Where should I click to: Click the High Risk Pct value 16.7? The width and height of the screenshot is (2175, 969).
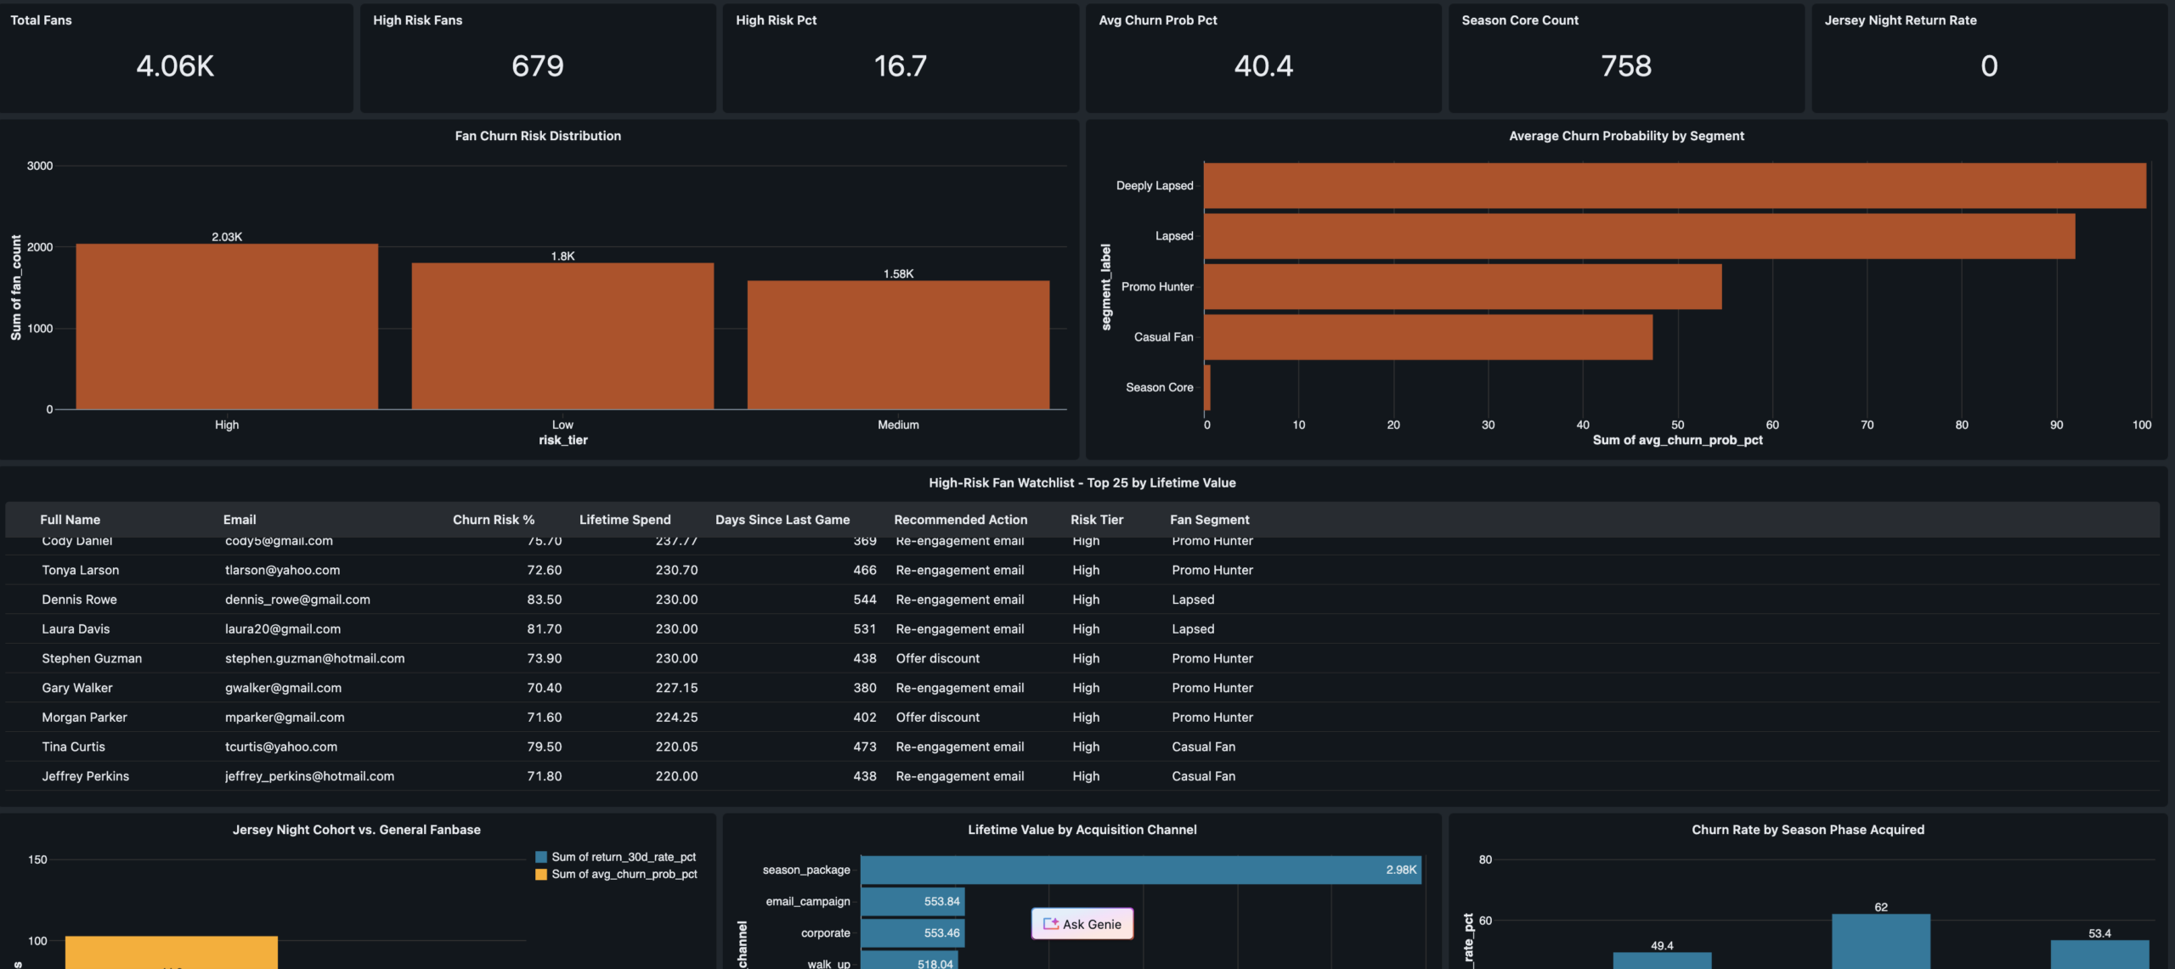pos(901,66)
